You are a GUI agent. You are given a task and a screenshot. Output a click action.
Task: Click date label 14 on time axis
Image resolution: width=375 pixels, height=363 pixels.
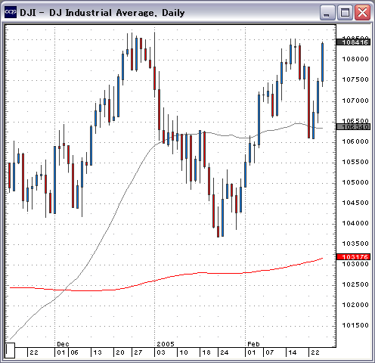click(x=293, y=352)
